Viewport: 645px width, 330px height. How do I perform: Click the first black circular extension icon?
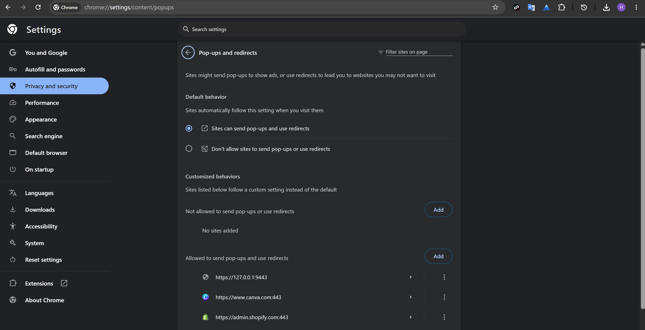pyautogui.click(x=516, y=7)
